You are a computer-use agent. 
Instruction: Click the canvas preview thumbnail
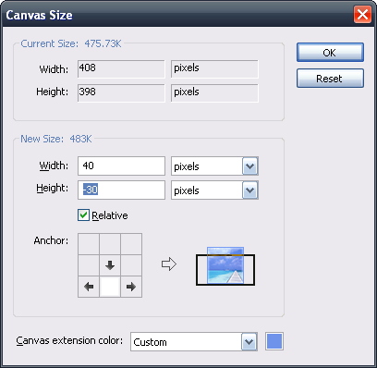[225, 266]
